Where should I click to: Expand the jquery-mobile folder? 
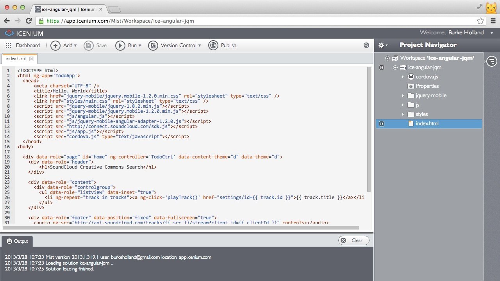click(x=403, y=96)
